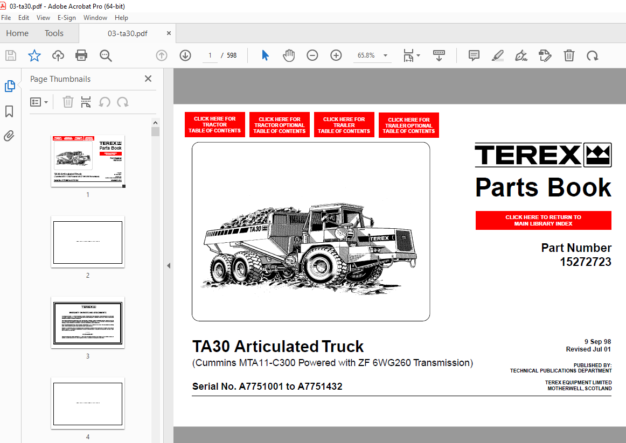
Task: Select the 03-ta30.pdf document tab
Action: coord(127,33)
